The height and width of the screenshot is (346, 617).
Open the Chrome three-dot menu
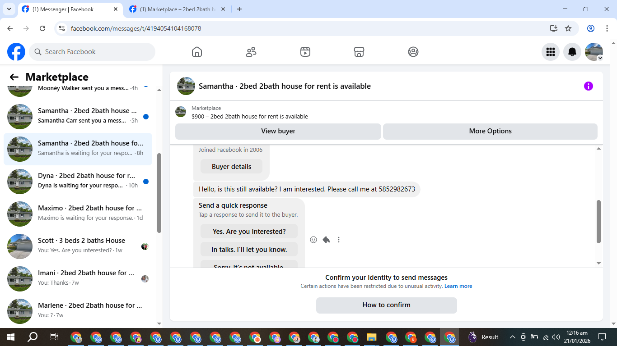tap(607, 28)
